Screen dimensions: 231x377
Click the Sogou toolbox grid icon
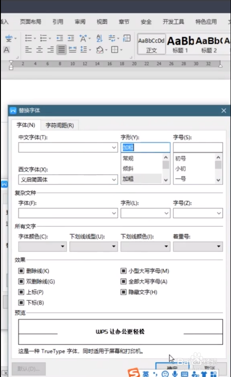coord(213,374)
